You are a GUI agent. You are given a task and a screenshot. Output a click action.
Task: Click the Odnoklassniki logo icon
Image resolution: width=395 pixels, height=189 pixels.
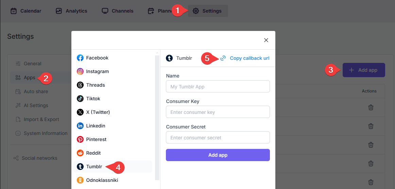pos(80,180)
